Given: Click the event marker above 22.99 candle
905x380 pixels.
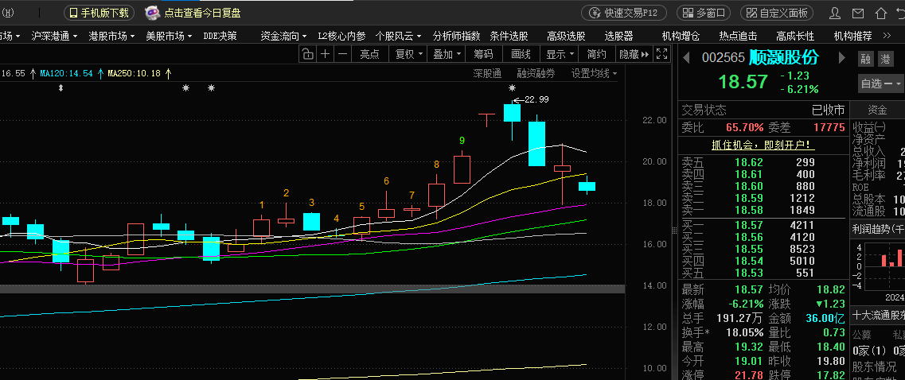Looking at the screenshot, I should [x=512, y=88].
